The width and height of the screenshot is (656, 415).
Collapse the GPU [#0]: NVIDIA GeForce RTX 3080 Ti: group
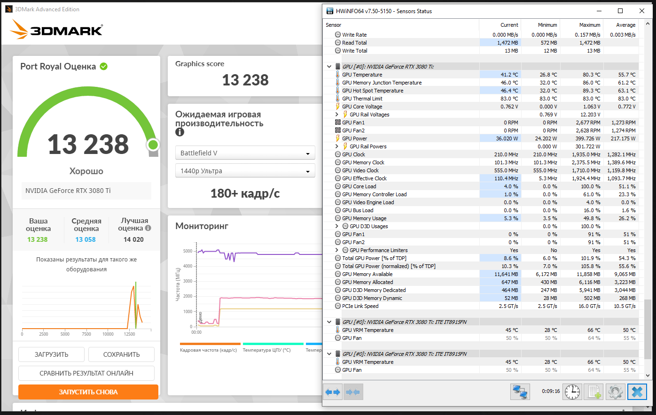329,67
